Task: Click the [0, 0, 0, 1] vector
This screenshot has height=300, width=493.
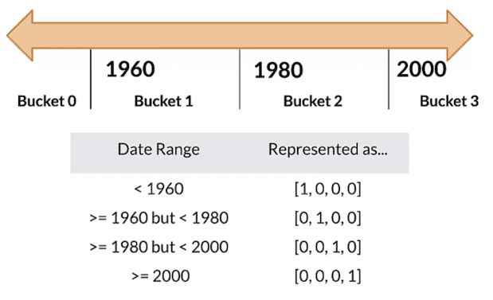Action: point(328,276)
